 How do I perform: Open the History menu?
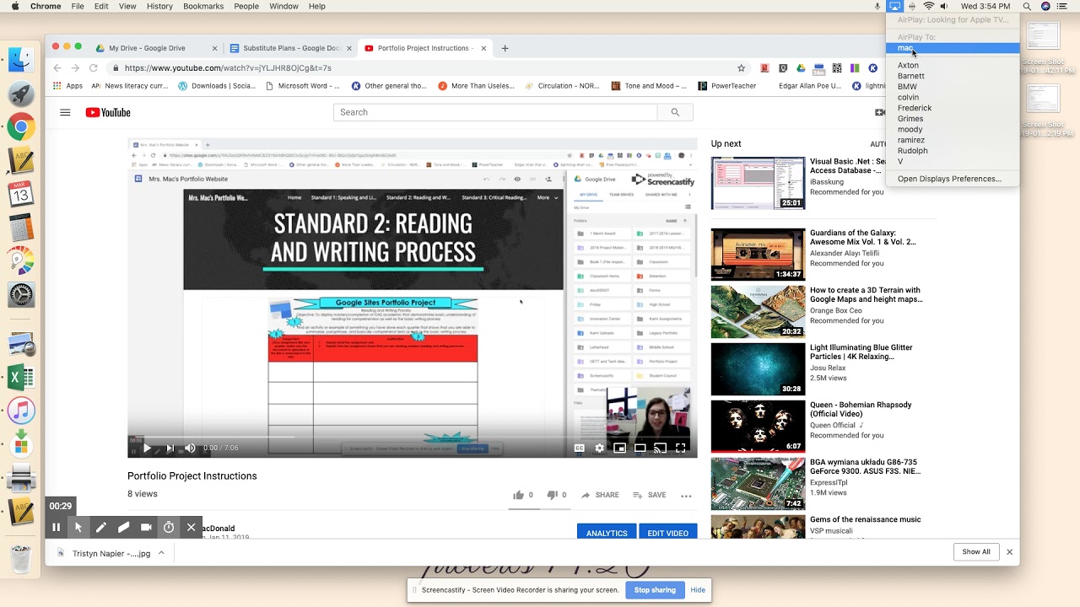pyautogui.click(x=159, y=6)
